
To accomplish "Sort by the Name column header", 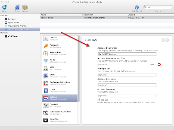I will click(62, 15).
